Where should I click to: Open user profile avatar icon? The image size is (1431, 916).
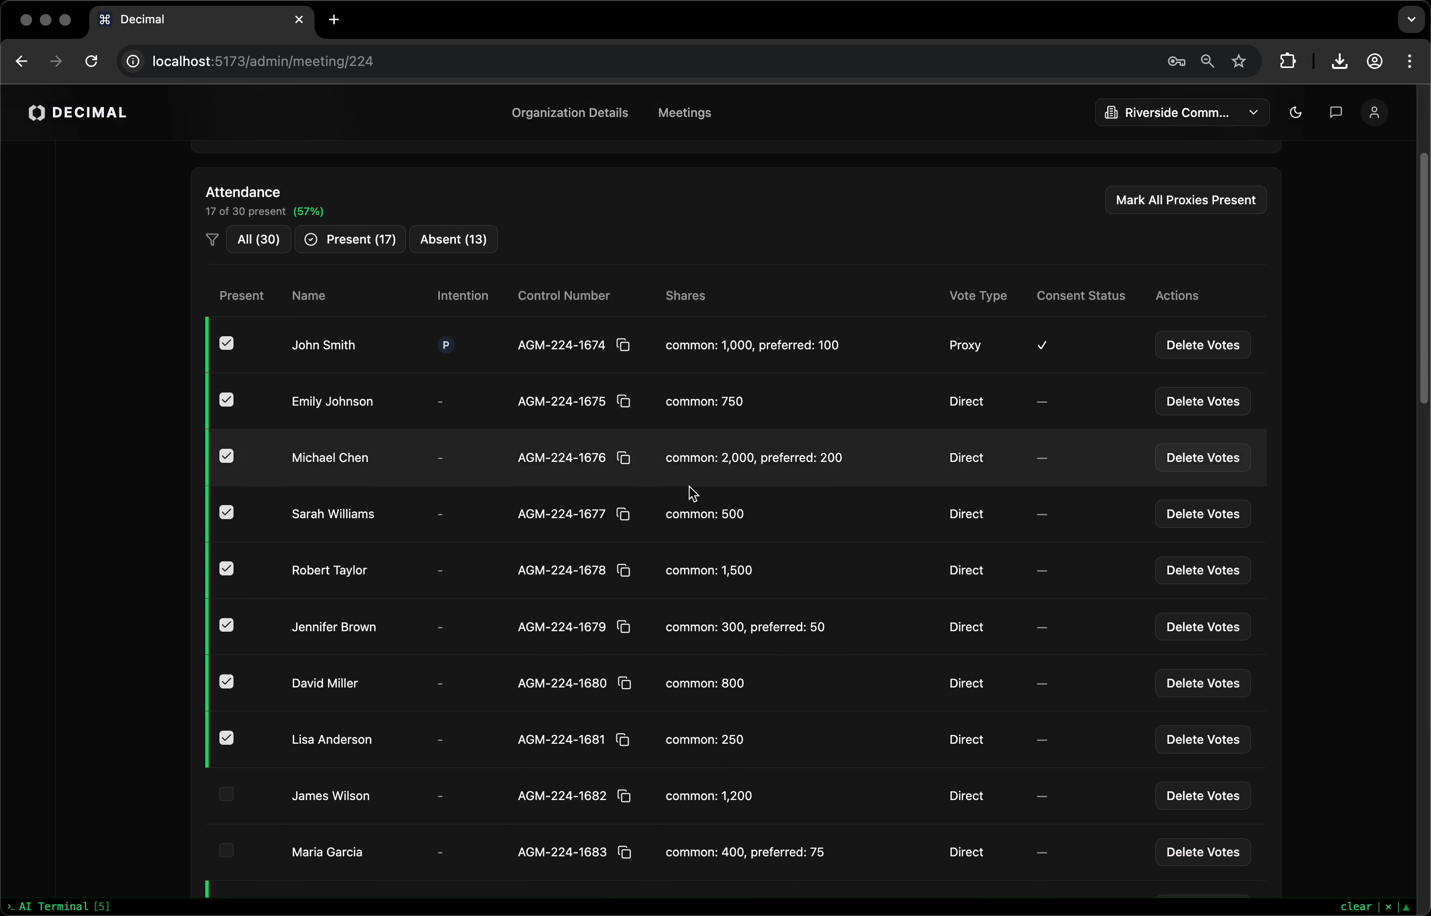click(x=1374, y=113)
